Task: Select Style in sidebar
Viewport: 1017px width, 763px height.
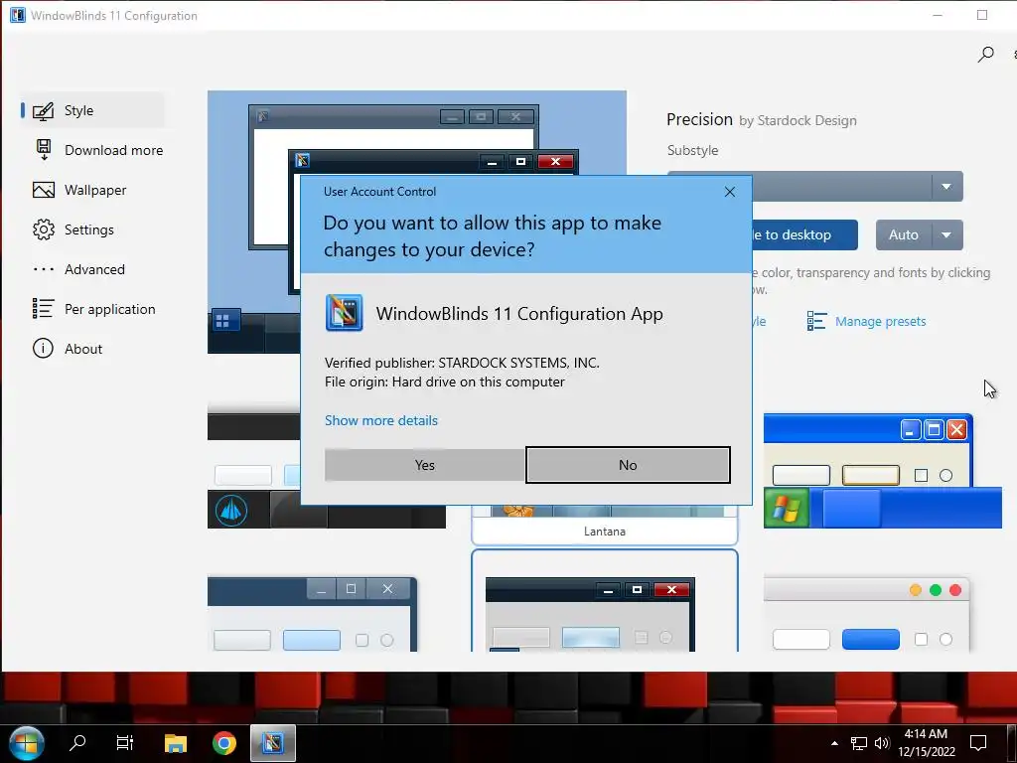Action: (92, 110)
